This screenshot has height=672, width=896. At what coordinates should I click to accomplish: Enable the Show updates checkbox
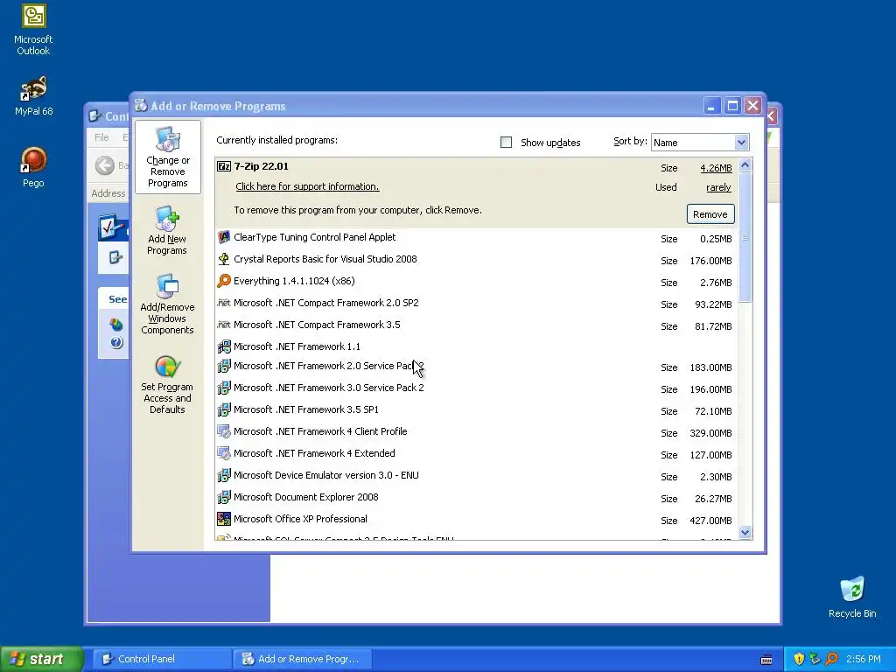(507, 143)
